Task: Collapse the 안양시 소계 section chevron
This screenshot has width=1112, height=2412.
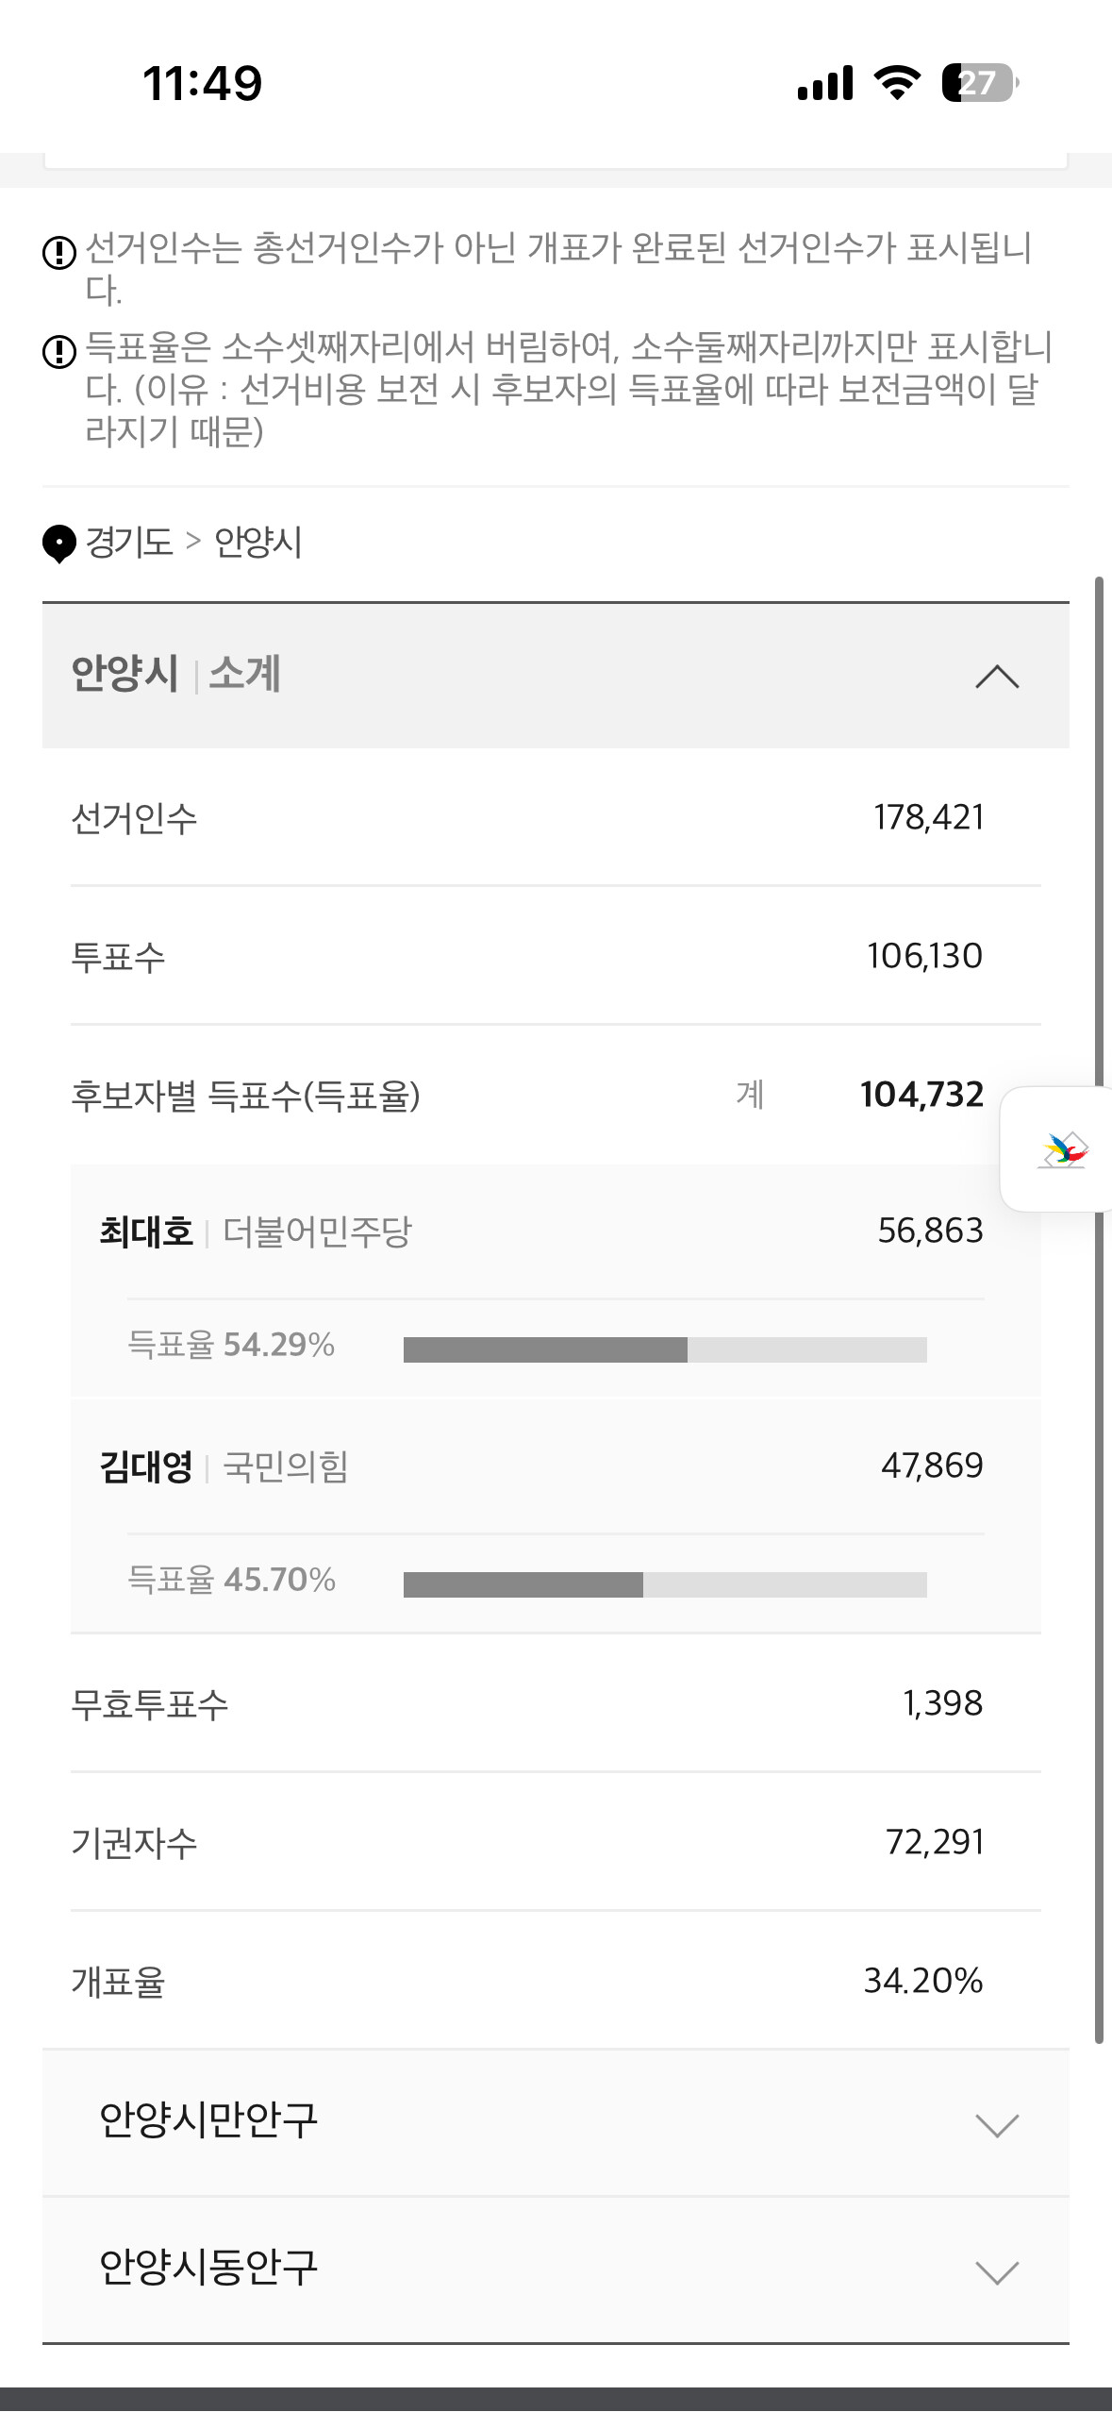Action: pos(997,677)
